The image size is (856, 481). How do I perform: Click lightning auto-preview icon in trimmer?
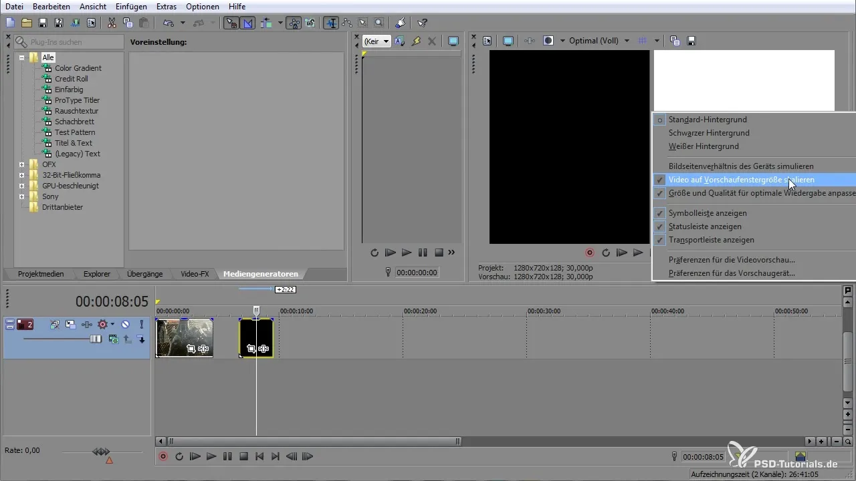pyautogui.click(x=416, y=41)
